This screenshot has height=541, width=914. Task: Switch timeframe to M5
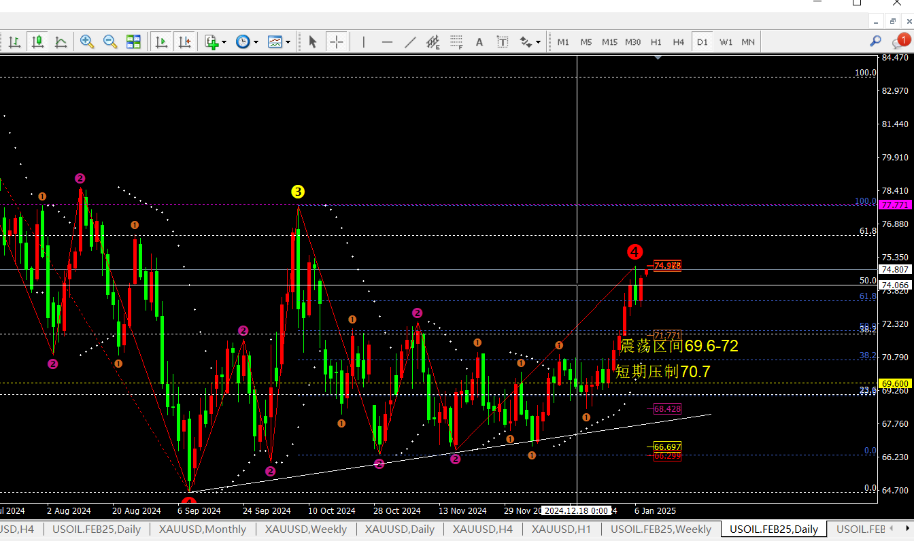point(586,42)
